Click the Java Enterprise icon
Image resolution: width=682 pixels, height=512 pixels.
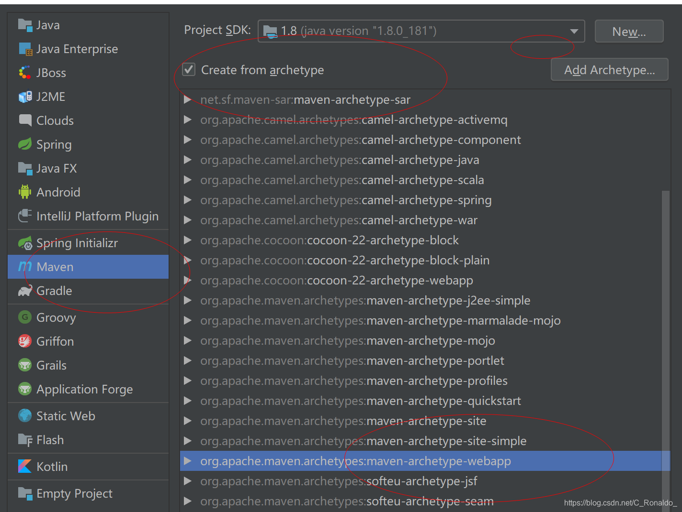coord(25,49)
